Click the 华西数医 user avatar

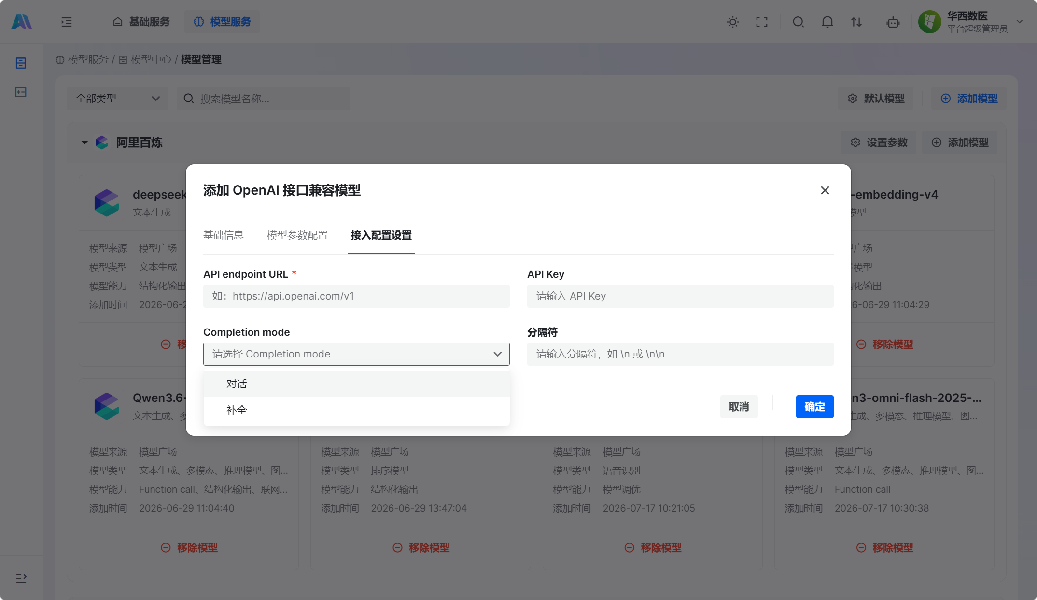(930, 22)
